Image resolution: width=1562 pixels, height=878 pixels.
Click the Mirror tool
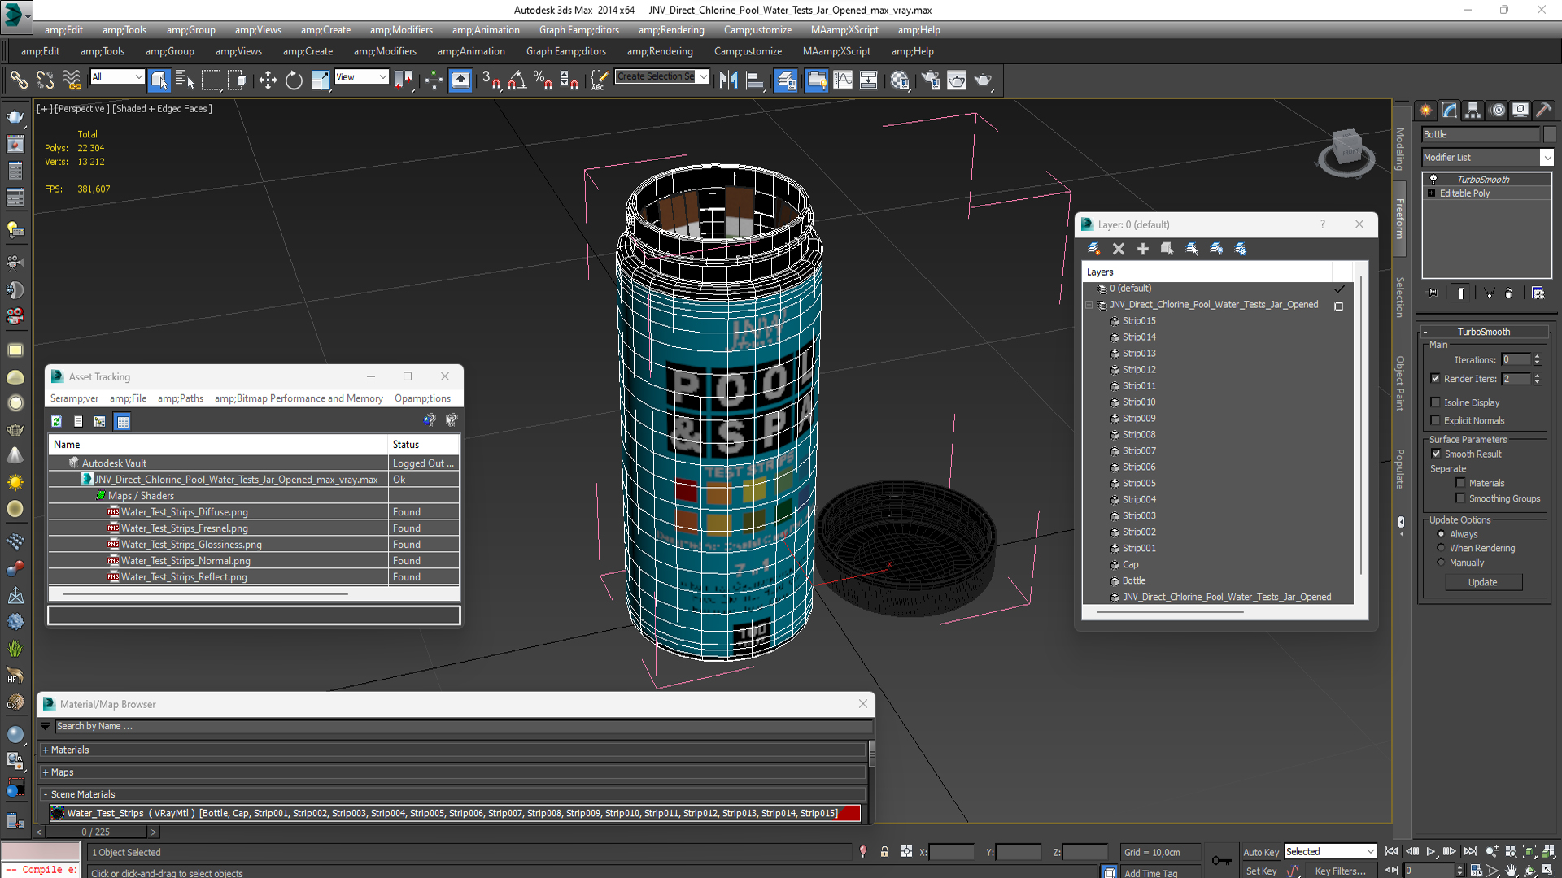(728, 80)
